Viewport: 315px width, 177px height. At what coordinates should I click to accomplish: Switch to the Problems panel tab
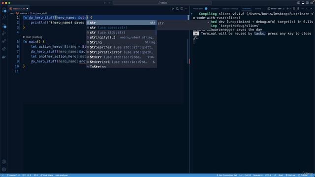pos(198,9)
